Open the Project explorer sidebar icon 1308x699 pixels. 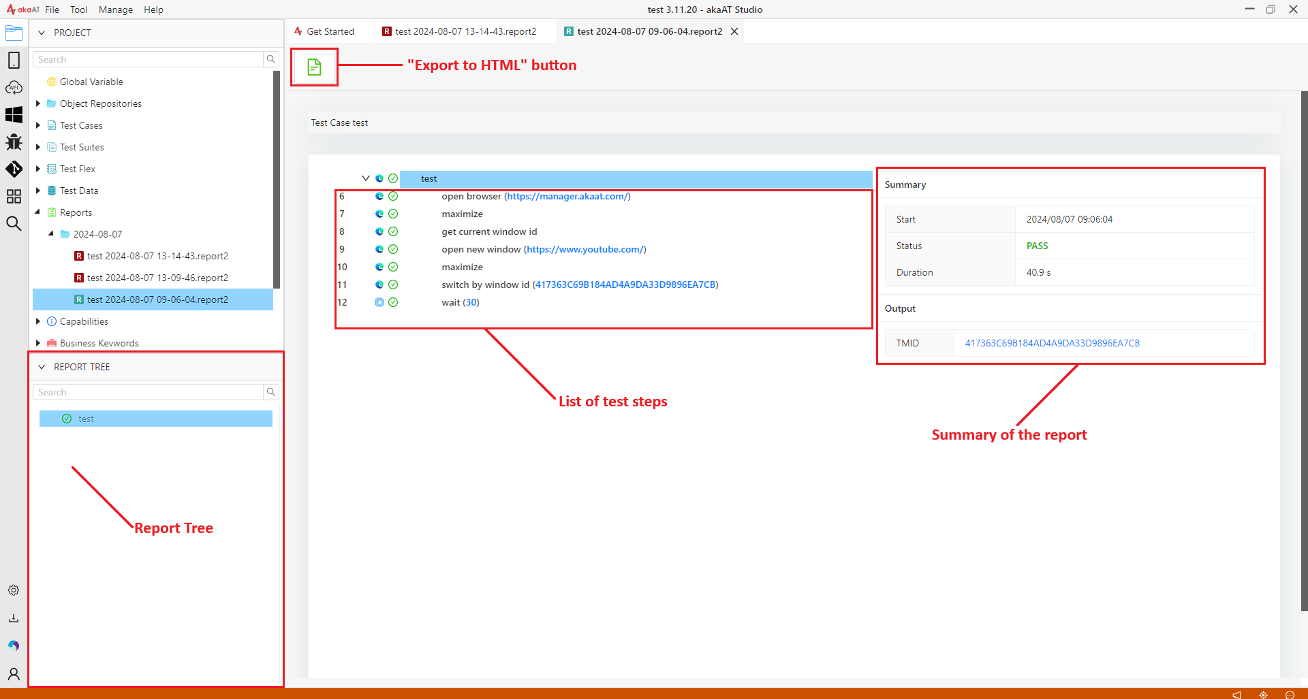click(x=14, y=33)
